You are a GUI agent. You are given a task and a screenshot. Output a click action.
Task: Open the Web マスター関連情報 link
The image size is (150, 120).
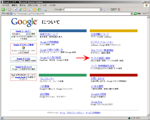(x=102, y=50)
